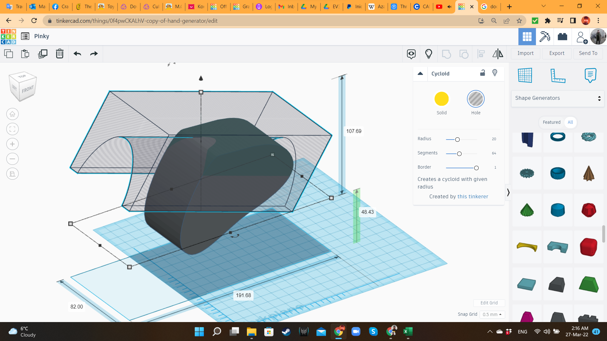Open the browser tab search dropdown
This screenshot has width=607, height=341.
click(543, 6)
